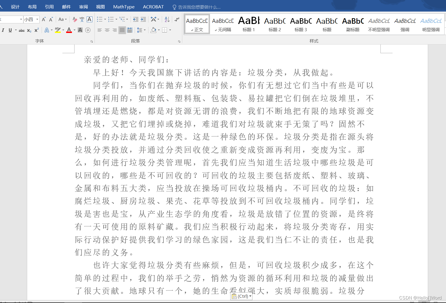Apply red font color
446x303 pixels.
(x=69, y=30)
